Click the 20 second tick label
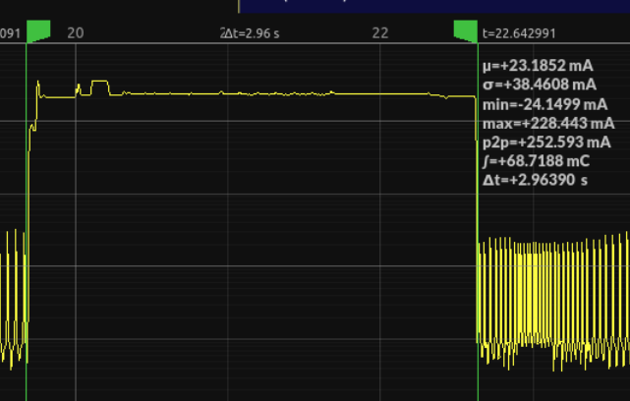Screen dimensions: 630x401 coord(75,32)
